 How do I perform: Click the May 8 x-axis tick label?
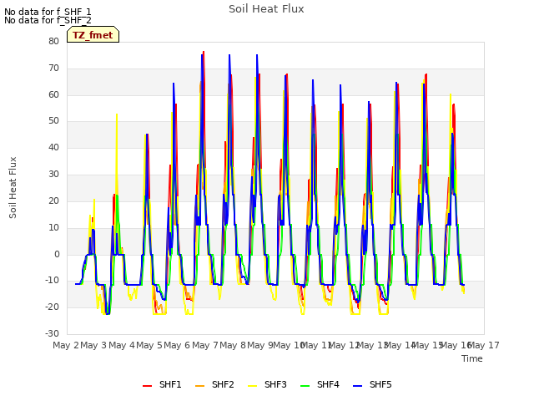pyautogui.click(x=233, y=345)
